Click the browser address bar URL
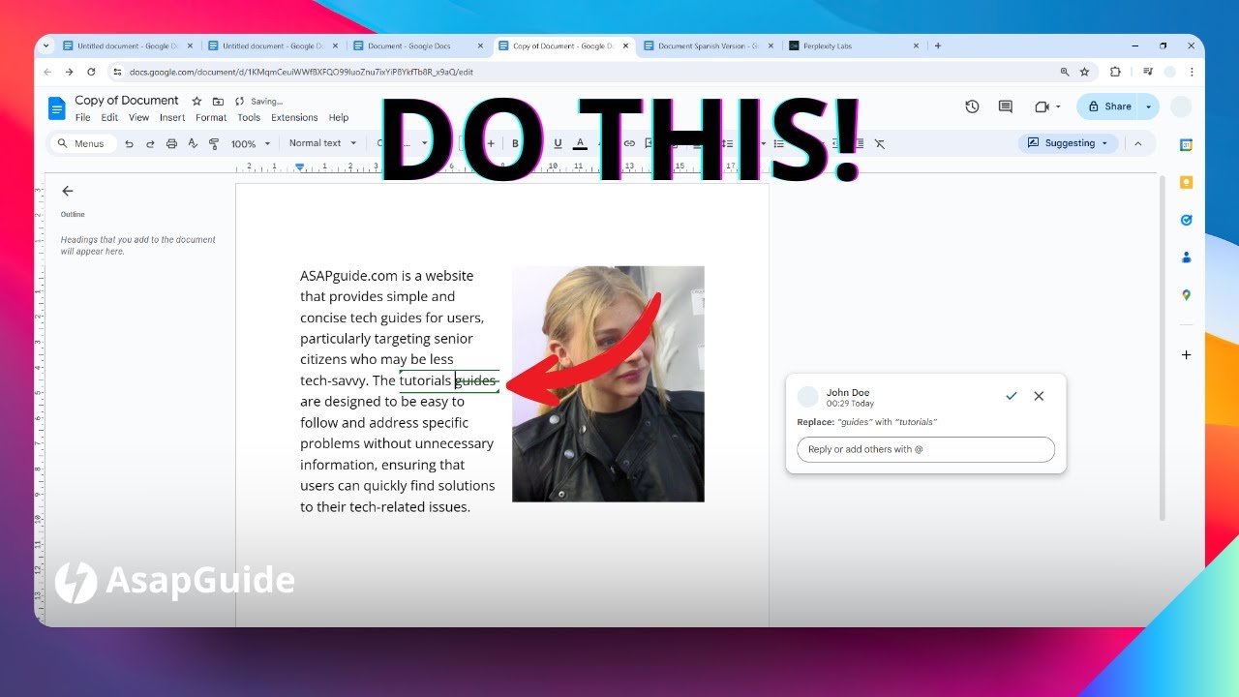This screenshot has width=1239, height=697. click(x=301, y=72)
